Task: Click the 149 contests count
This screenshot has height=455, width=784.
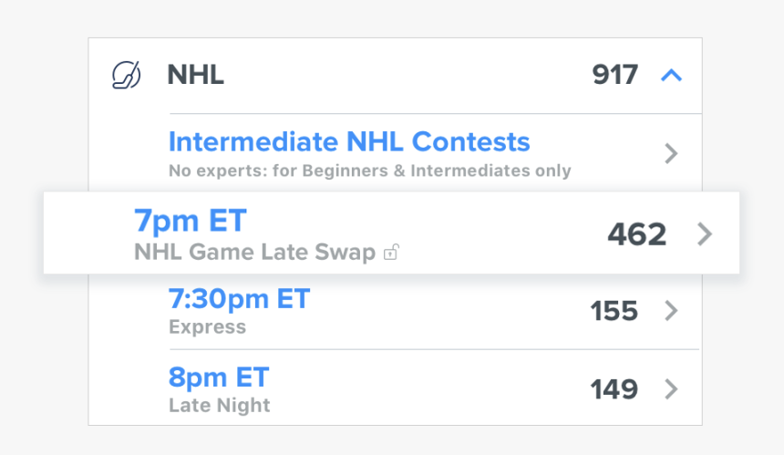Action: pos(614,389)
